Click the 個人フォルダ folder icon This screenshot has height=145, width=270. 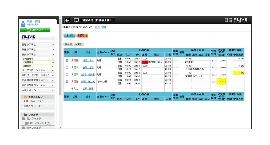point(24,119)
